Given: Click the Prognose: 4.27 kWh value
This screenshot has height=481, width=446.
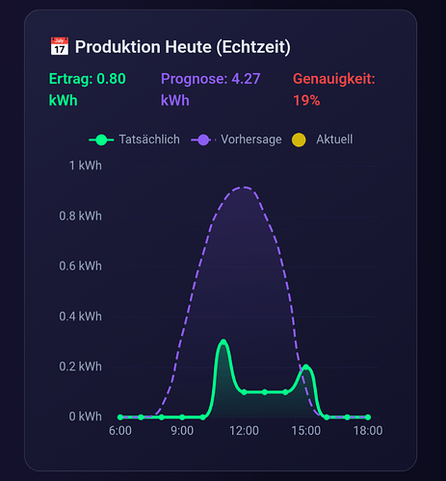Looking at the screenshot, I should tap(210, 89).
